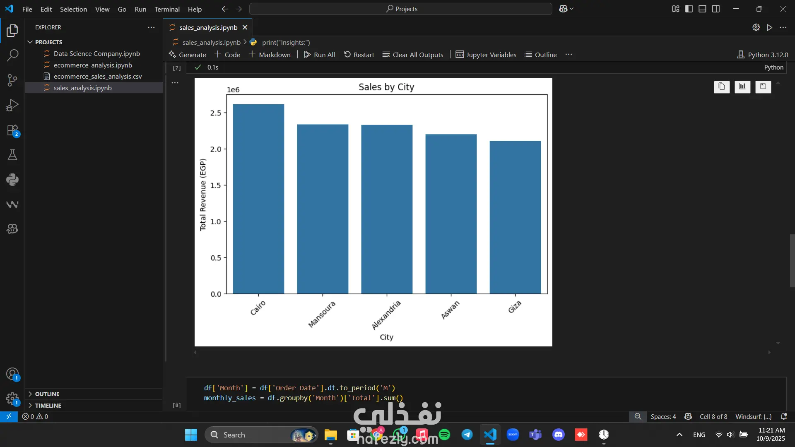795x447 pixels.
Task: Click Run All in the notebook toolbar
Action: tap(319, 55)
